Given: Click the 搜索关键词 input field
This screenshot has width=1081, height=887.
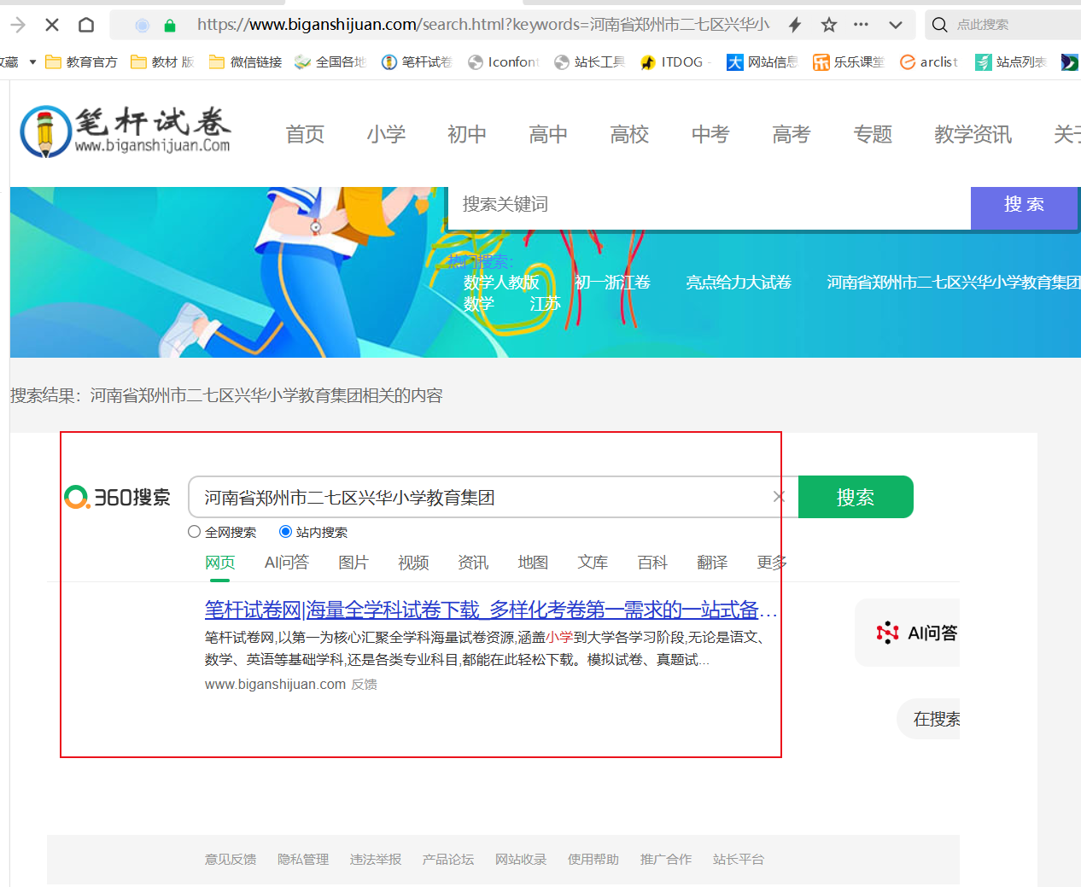Looking at the screenshot, I should point(710,208).
